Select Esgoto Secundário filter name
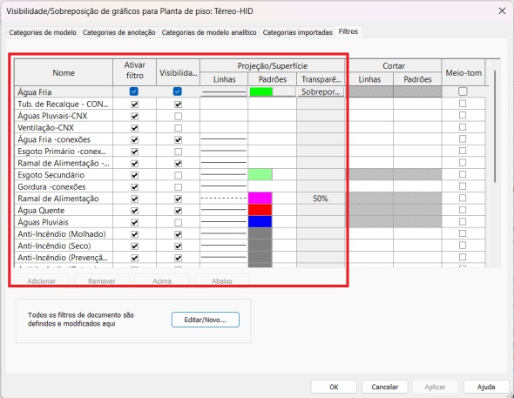 click(x=51, y=175)
